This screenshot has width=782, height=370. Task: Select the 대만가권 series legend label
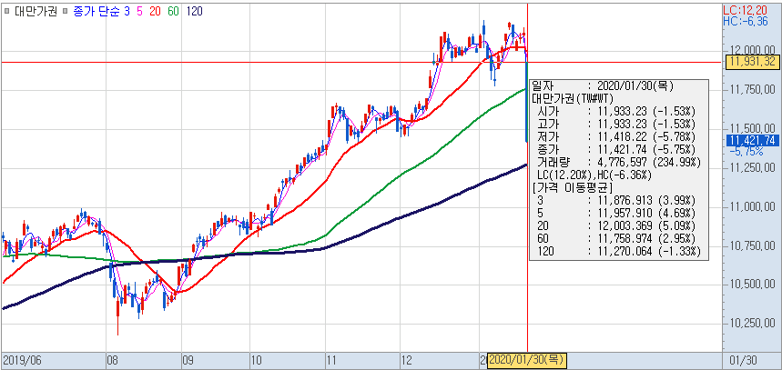pos(36,11)
